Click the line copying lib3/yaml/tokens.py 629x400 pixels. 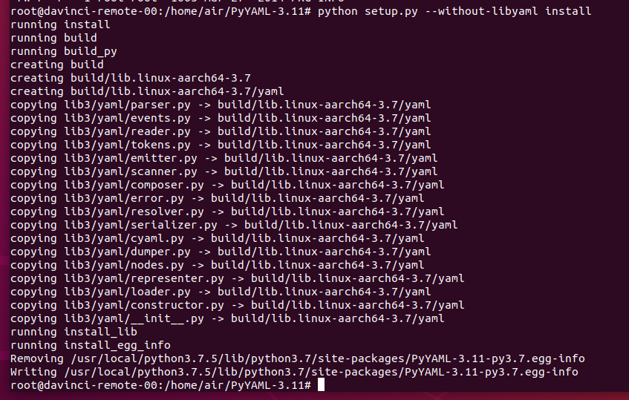(220, 145)
